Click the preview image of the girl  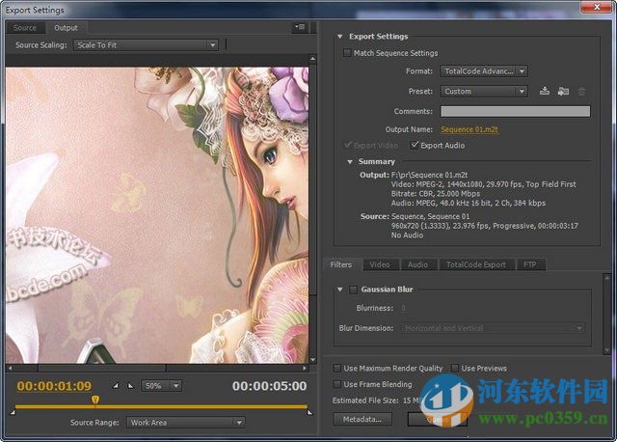pos(157,214)
